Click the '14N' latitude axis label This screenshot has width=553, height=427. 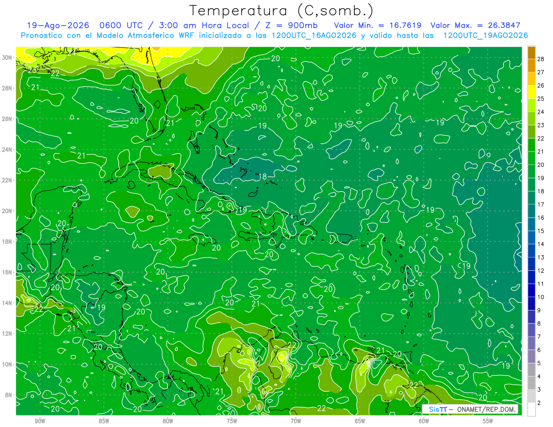(6, 303)
